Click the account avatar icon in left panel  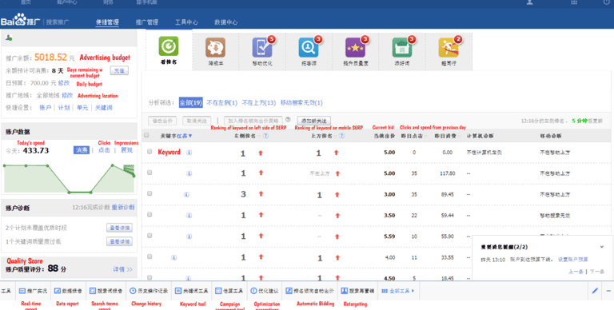pos(9,38)
